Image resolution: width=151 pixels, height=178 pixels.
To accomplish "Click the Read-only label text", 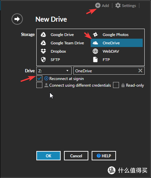I will click(x=135, y=85).
